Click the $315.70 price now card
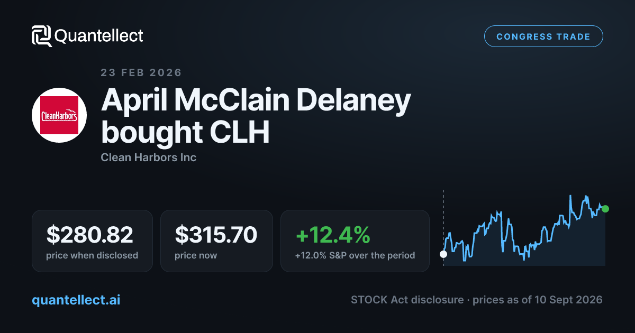The width and height of the screenshot is (635, 333). (x=216, y=241)
